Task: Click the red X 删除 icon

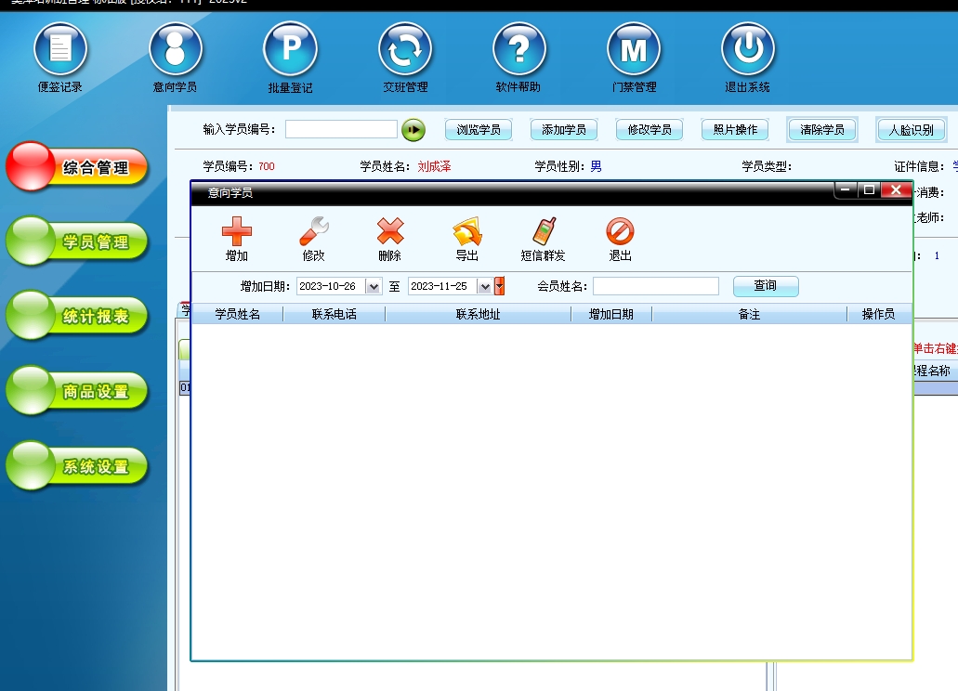Action: (x=390, y=231)
